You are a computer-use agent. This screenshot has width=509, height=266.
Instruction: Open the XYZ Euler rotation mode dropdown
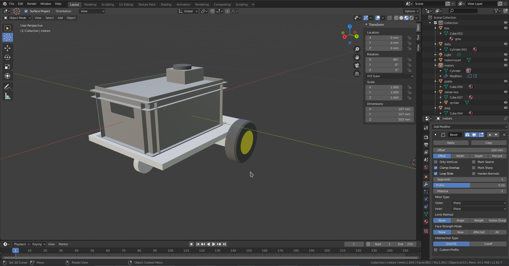point(389,76)
